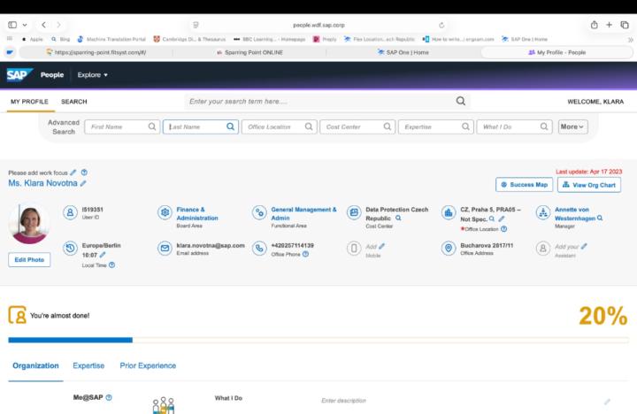The width and height of the screenshot is (637, 414).
Task: Open the Annette von Westernhagen manager link
Action: click(575, 214)
